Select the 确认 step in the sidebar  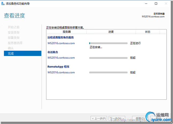coord(11,48)
